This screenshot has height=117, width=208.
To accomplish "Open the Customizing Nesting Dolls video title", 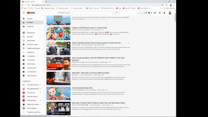I will [82, 88].
